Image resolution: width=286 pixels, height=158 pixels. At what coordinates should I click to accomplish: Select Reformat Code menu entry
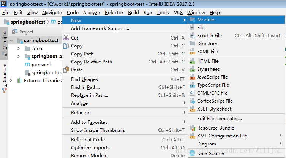point(125,139)
